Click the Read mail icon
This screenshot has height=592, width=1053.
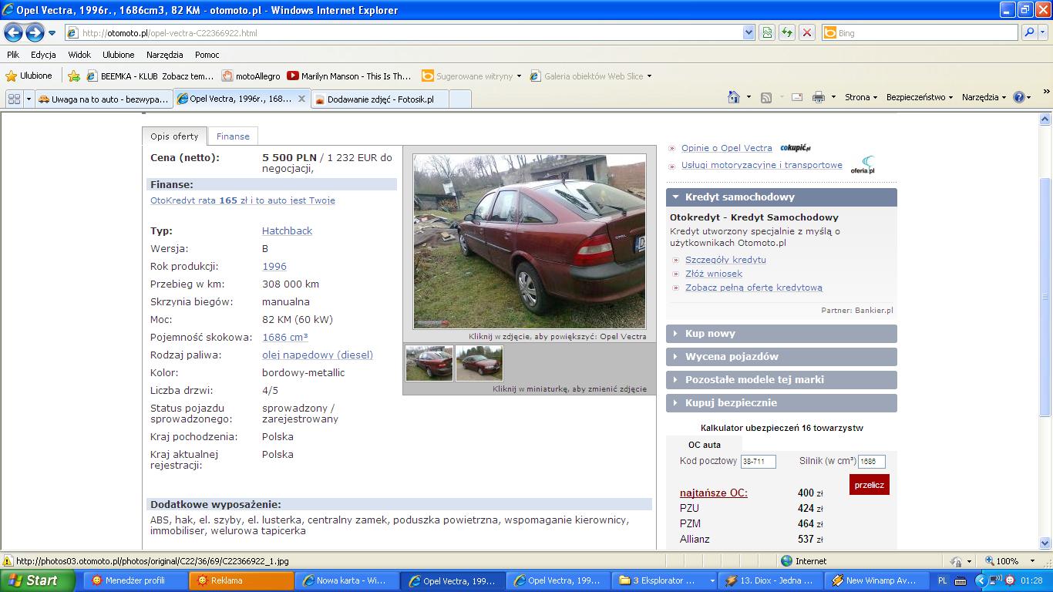(797, 97)
